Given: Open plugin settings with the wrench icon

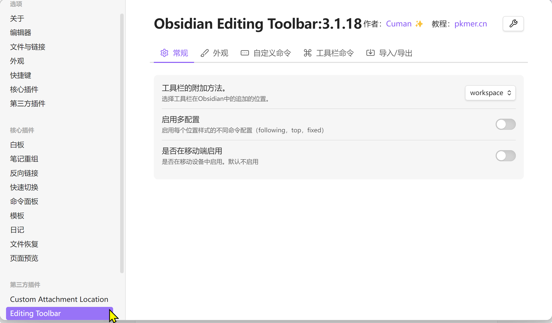Looking at the screenshot, I should [x=513, y=24].
